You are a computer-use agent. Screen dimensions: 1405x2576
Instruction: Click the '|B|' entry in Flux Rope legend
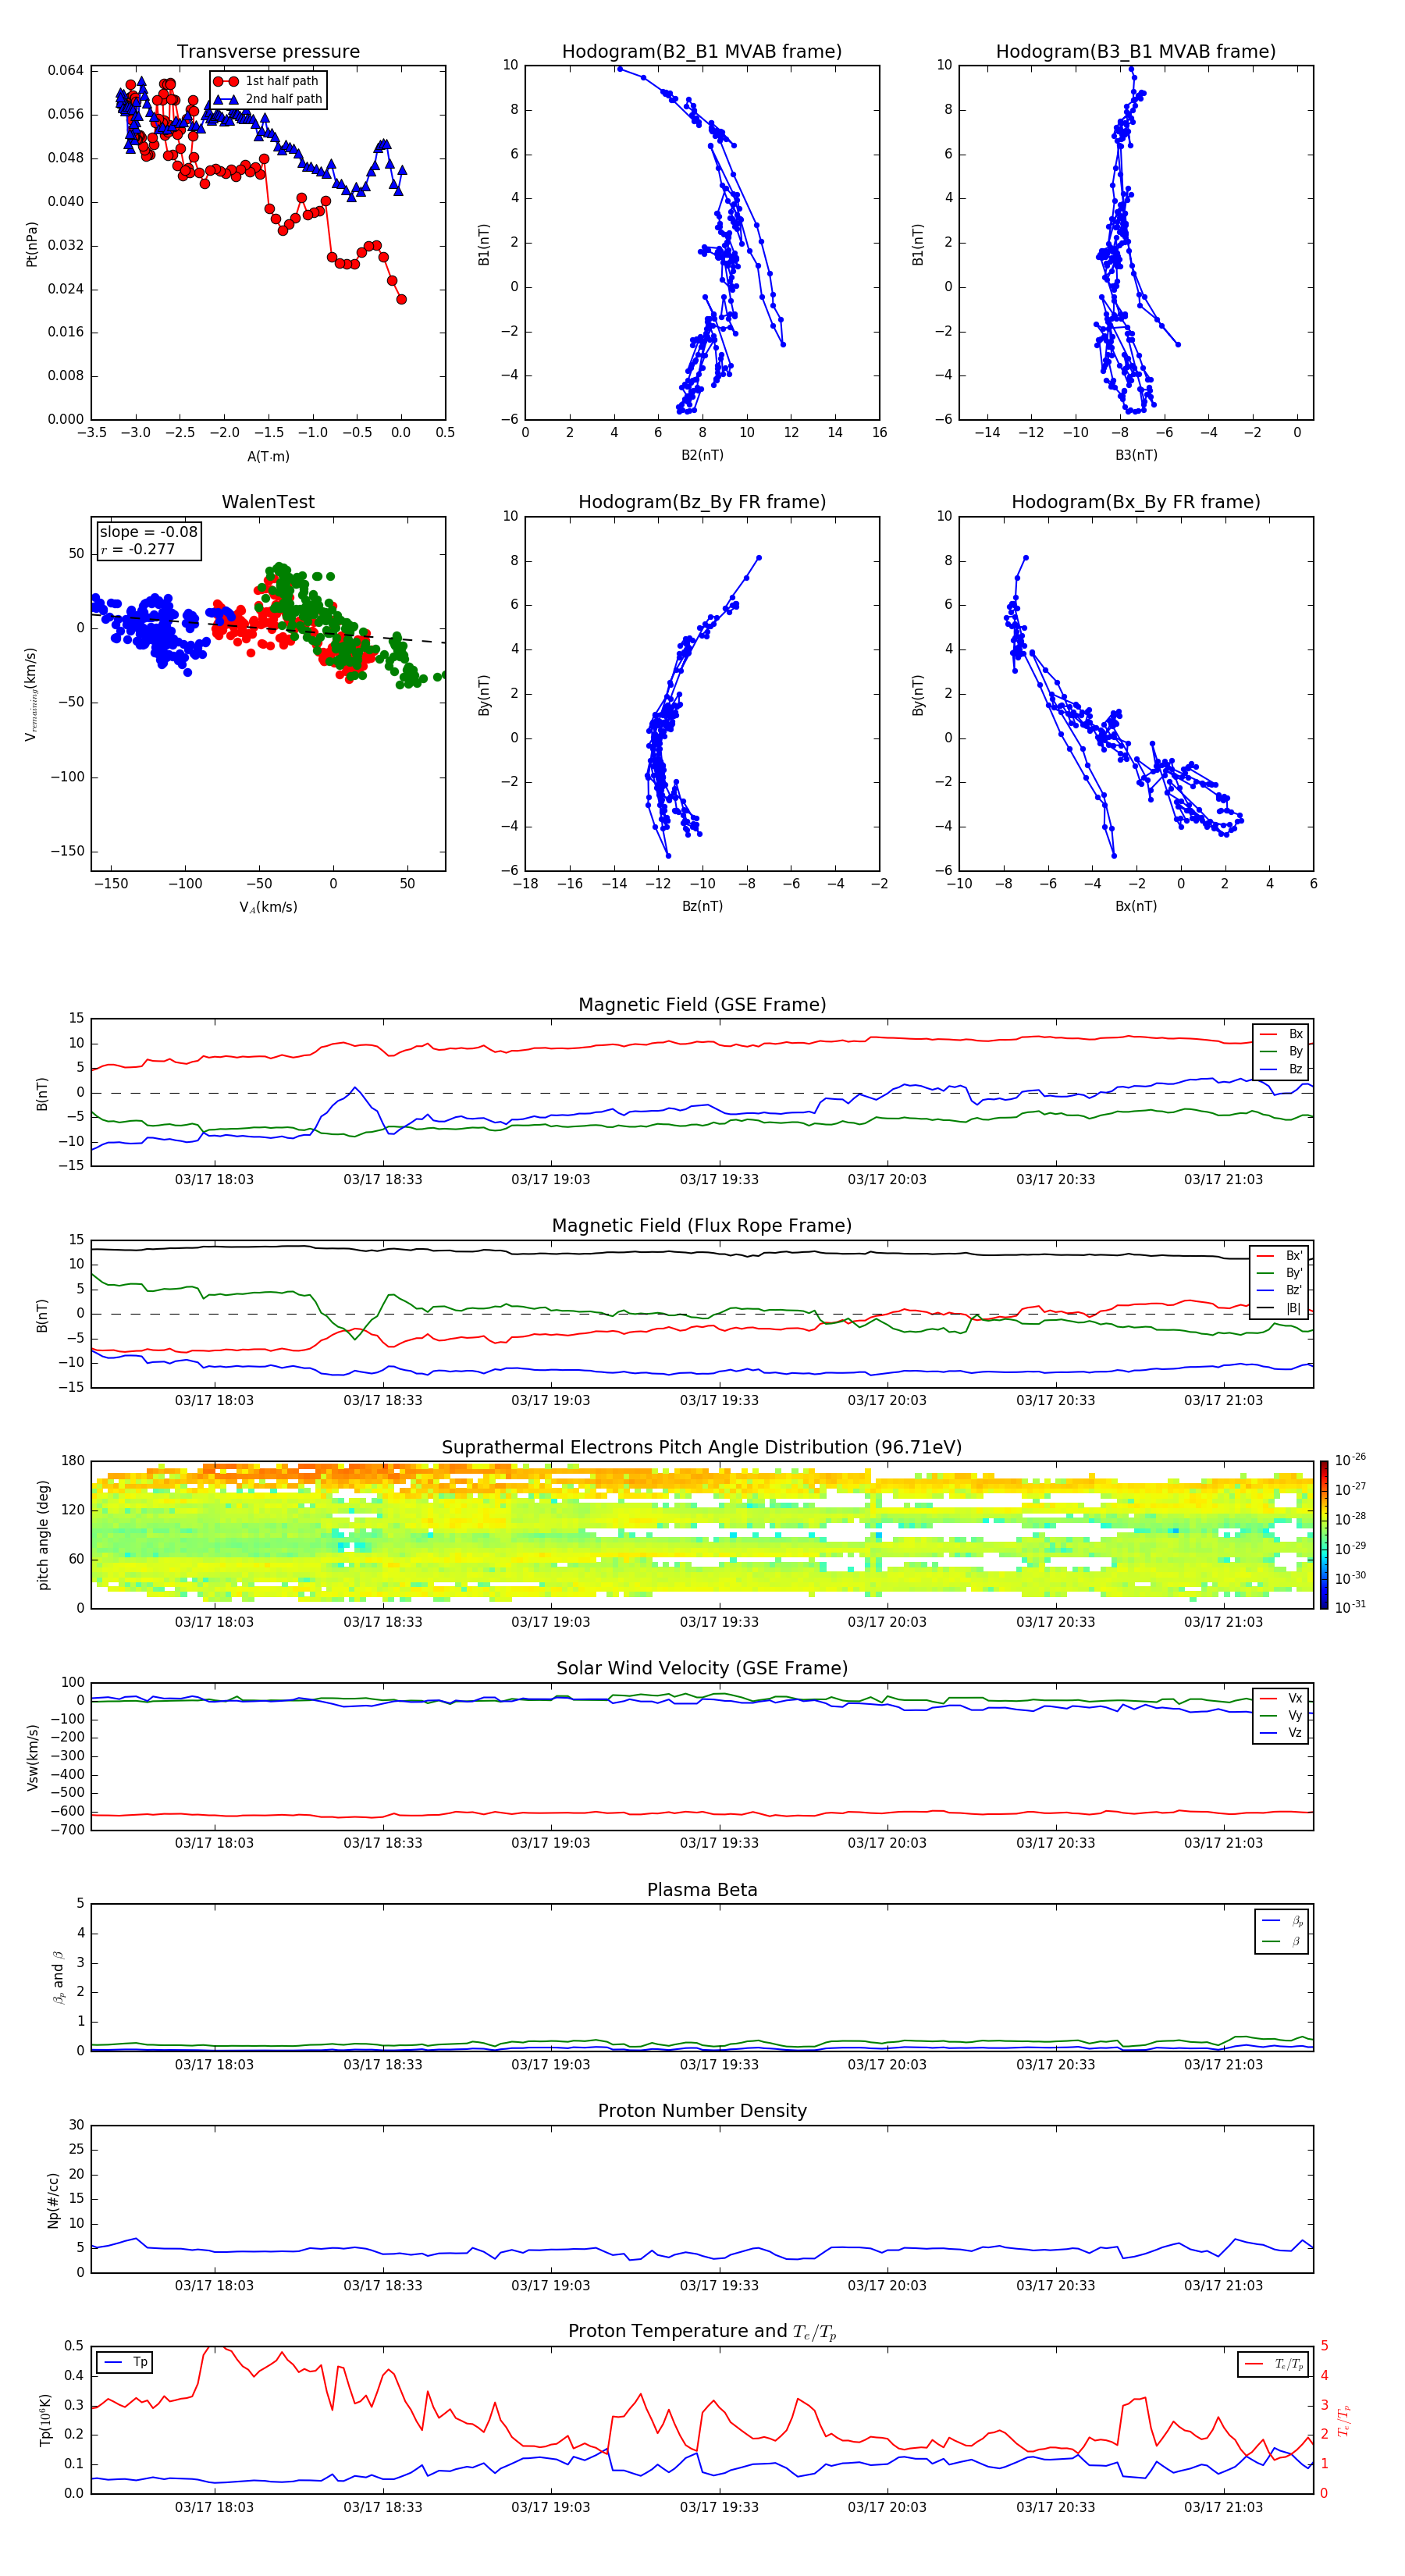click(x=1280, y=1308)
